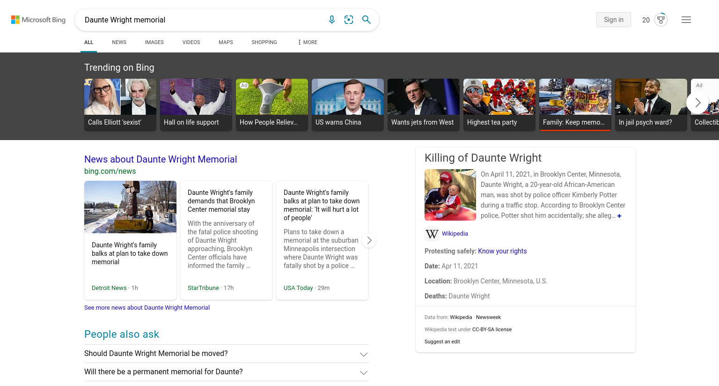Click 'Suggest an edit' link
This screenshot has height=386, width=719.
coord(442,342)
